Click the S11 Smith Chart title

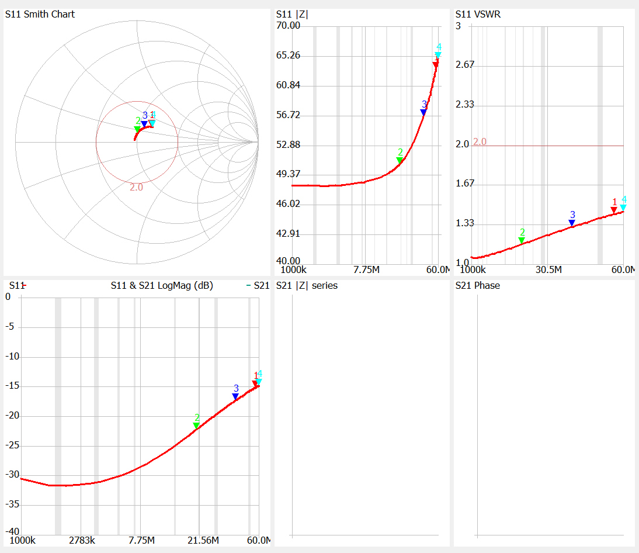(x=40, y=14)
